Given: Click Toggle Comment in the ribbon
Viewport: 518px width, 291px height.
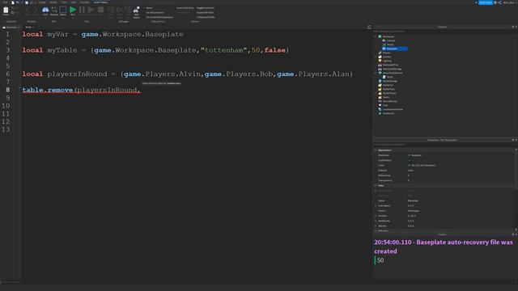Looking at the screenshot, I should click(205, 8).
